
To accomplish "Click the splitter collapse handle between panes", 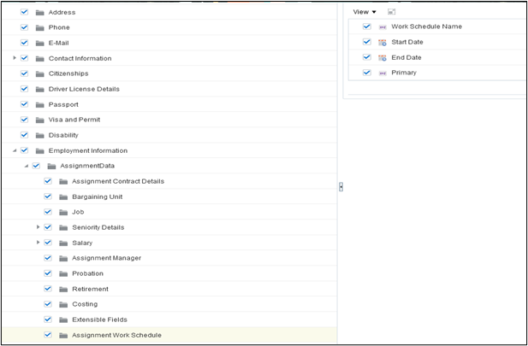I will click(341, 187).
